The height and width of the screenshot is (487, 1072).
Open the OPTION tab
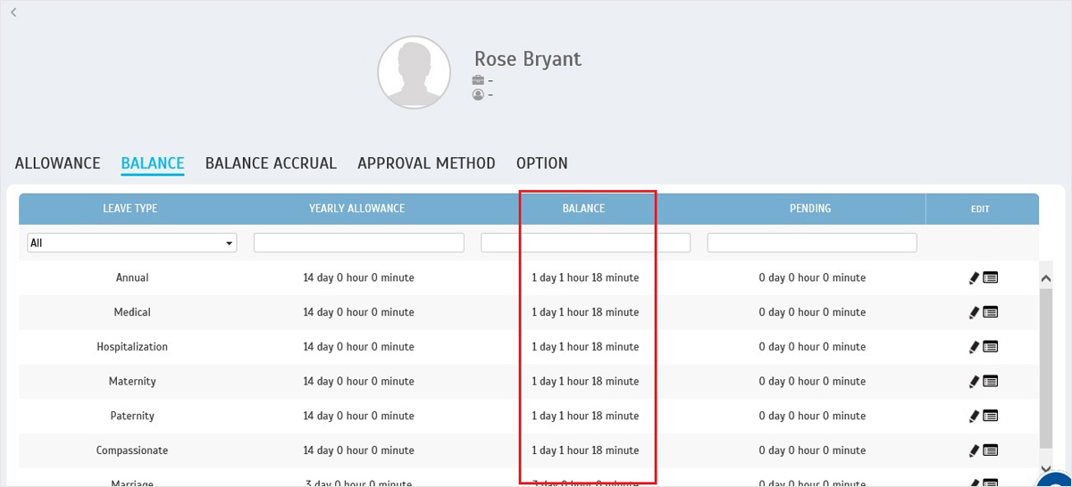542,163
